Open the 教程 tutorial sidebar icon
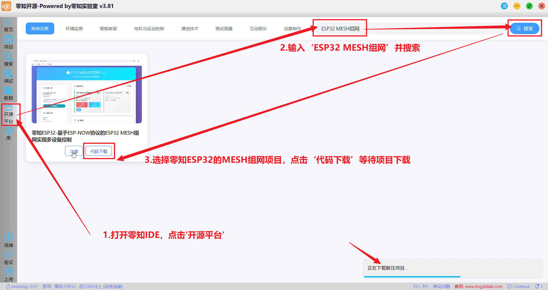Viewport: 548px width, 290px height. [8, 93]
